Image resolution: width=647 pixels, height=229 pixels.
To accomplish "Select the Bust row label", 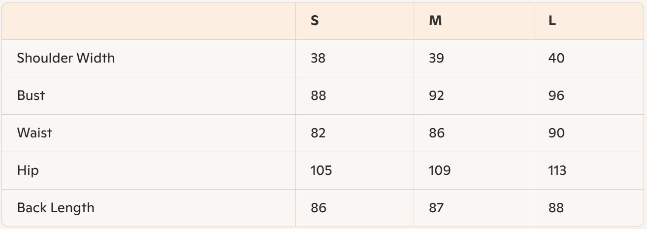I will click(31, 96).
